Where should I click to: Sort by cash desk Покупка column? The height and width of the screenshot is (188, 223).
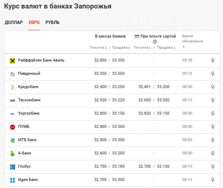98,48
